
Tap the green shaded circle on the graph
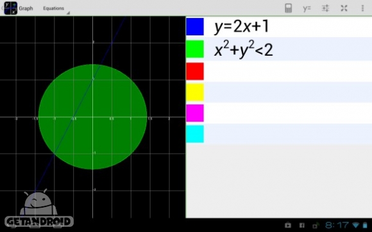tap(93, 117)
